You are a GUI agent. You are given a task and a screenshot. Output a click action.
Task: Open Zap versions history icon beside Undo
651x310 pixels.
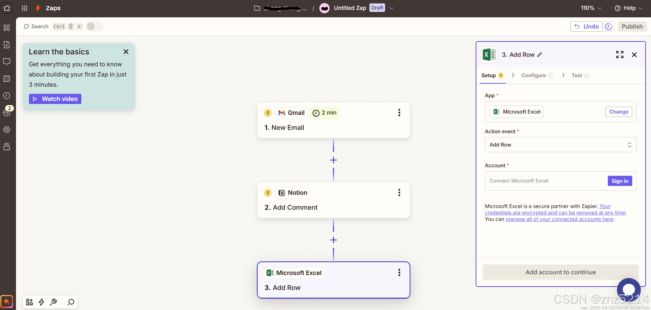(x=609, y=27)
